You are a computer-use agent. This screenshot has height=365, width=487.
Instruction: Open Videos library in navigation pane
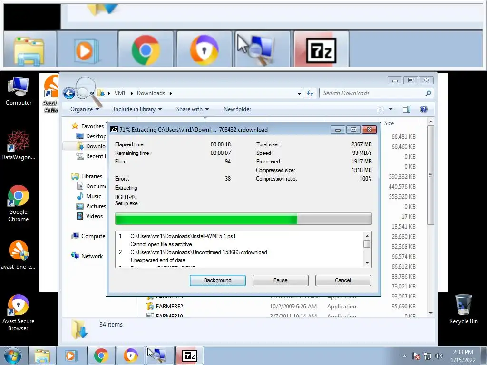[89, 216]
